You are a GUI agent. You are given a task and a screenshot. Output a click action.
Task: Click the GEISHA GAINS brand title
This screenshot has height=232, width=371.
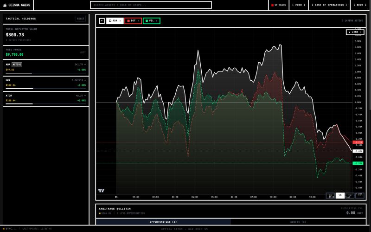[19, 5]
